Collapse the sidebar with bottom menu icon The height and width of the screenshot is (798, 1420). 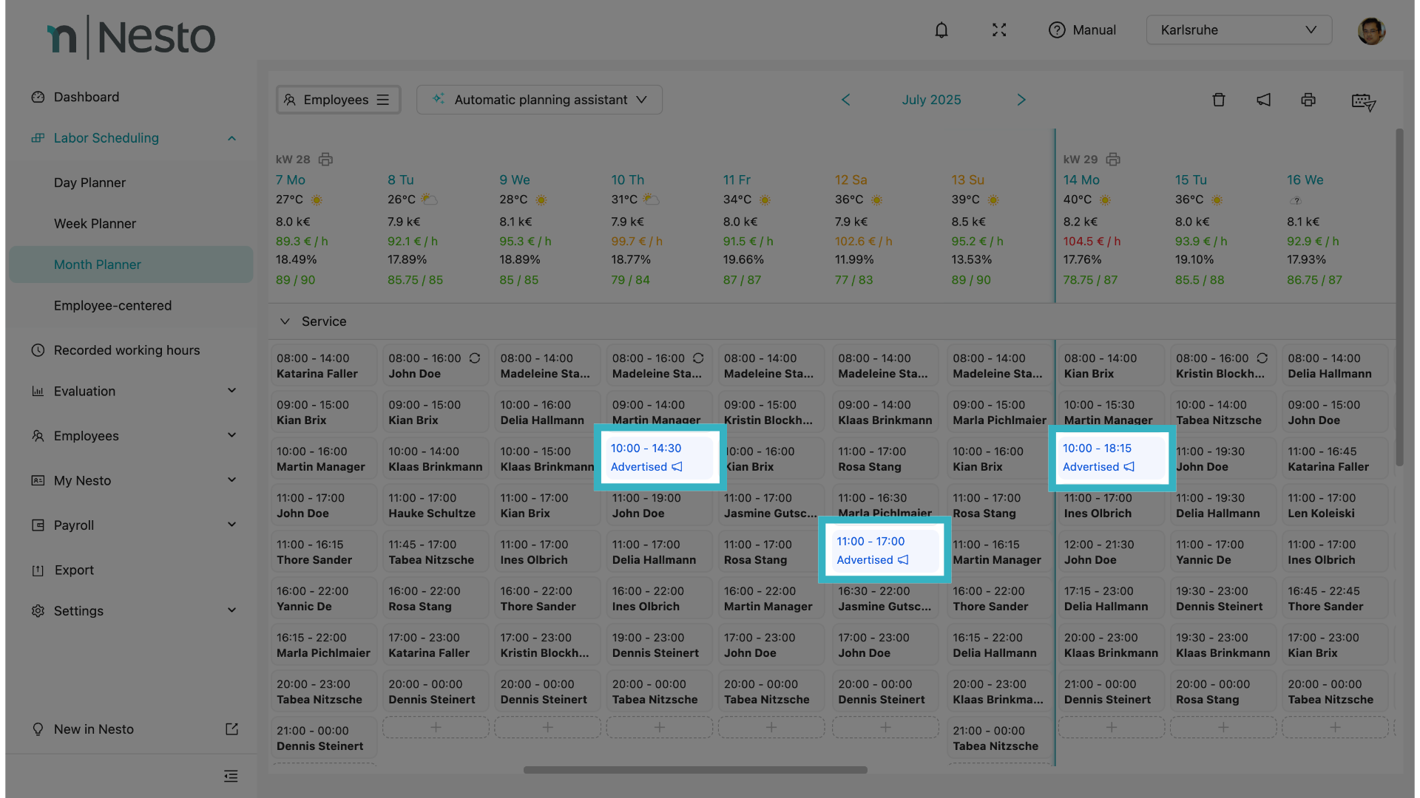point(231,776)
